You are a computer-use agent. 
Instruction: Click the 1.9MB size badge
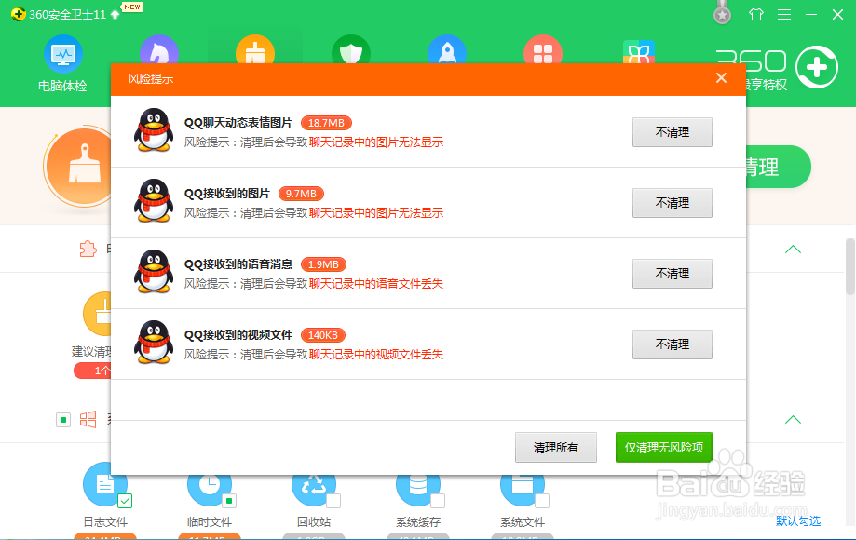pyautogui.click(x=323, y=264)
